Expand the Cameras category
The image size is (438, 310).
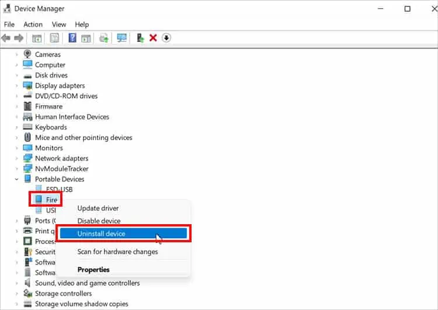pyautogui.click(x=16, y=54)
